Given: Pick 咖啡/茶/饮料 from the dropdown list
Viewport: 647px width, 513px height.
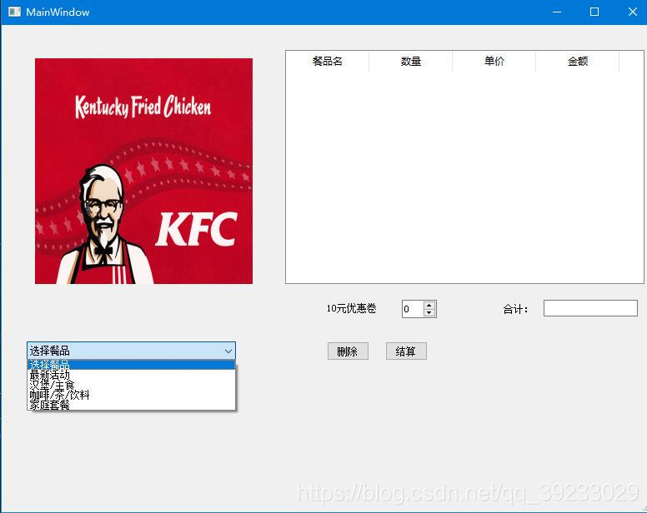Looking at the screenshot, I should tap(131, 395).
